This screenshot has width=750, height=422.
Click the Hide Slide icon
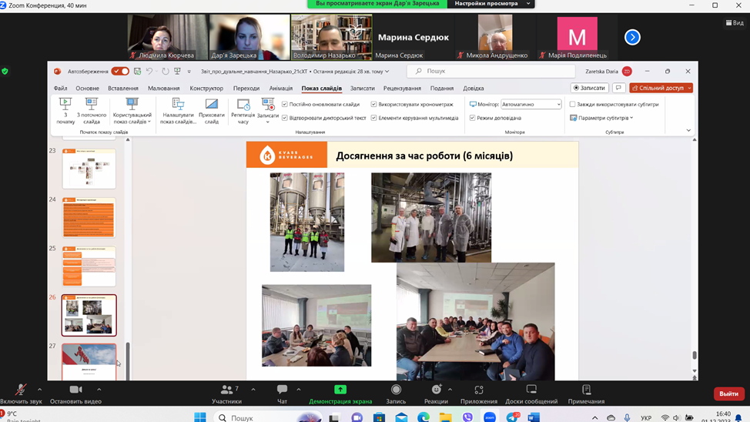211,105
